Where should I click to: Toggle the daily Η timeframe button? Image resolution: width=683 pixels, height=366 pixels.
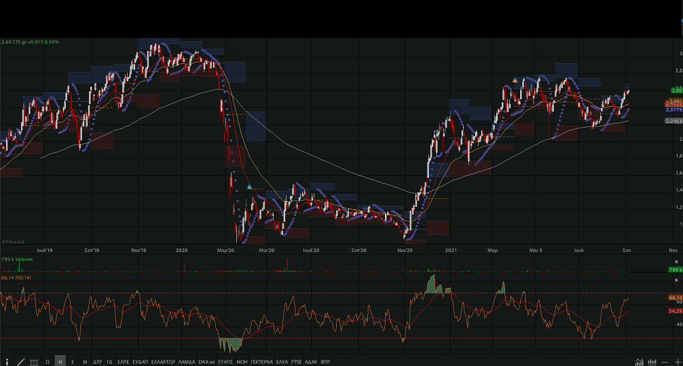point(60,362)
